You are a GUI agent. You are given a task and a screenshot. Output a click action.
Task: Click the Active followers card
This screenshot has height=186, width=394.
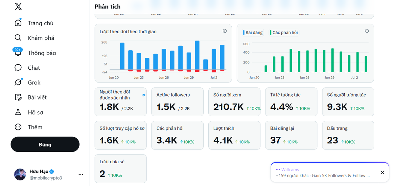tap(177, 102)
